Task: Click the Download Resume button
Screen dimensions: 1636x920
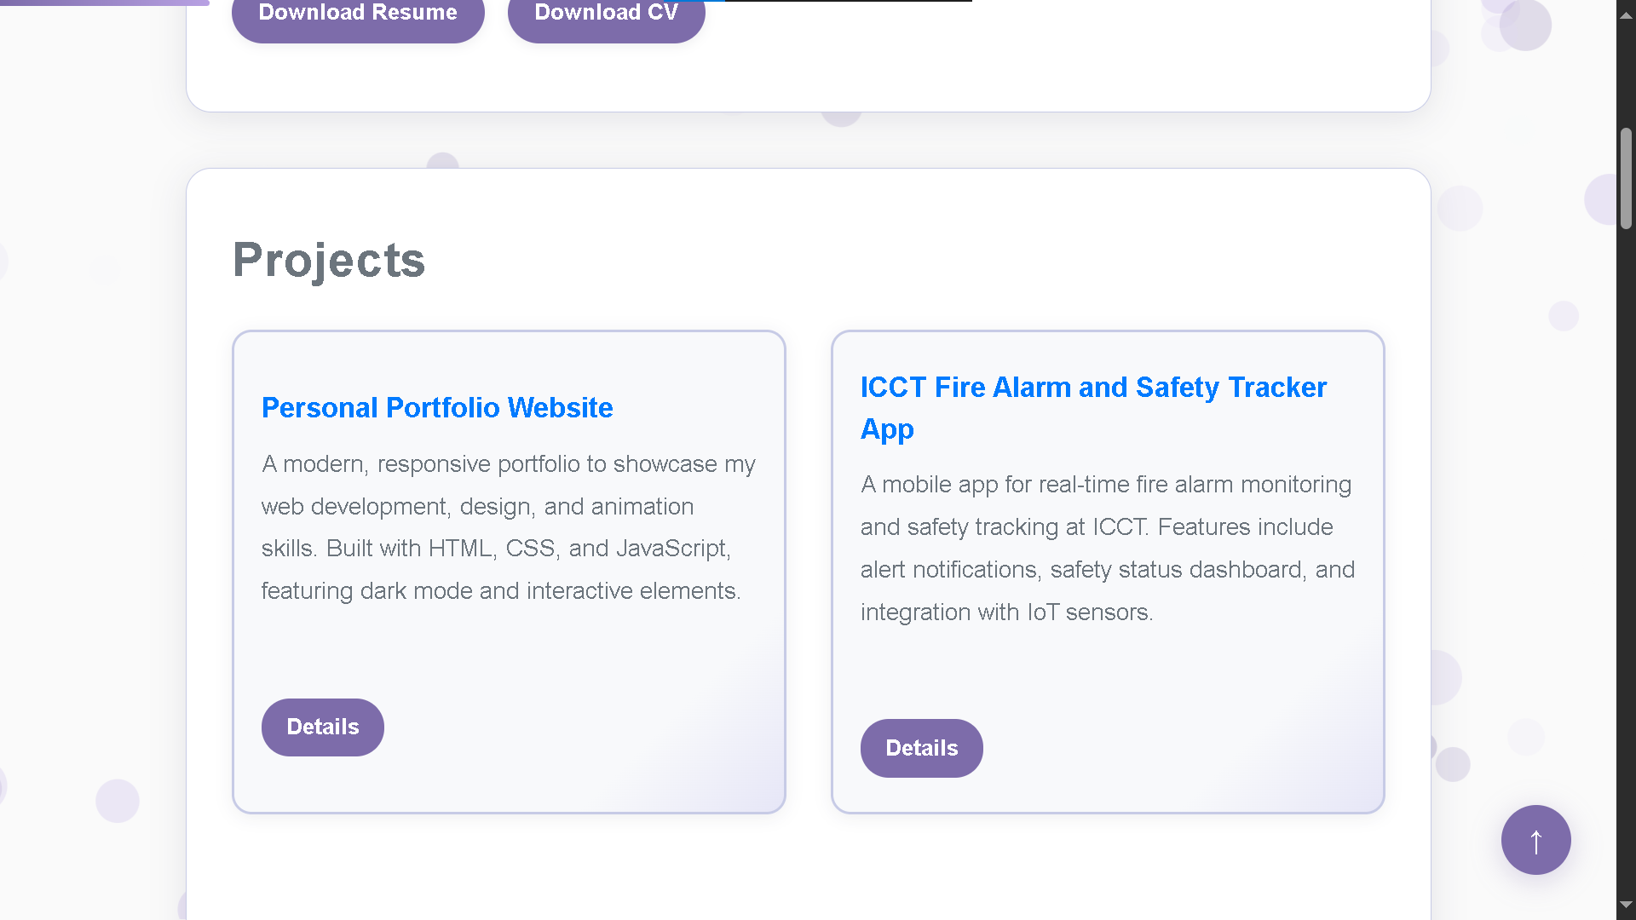Action: (358, 13)
